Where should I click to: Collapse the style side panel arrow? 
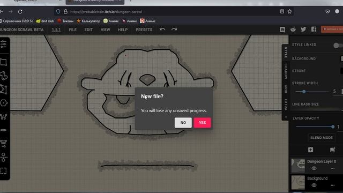point(286,117)
